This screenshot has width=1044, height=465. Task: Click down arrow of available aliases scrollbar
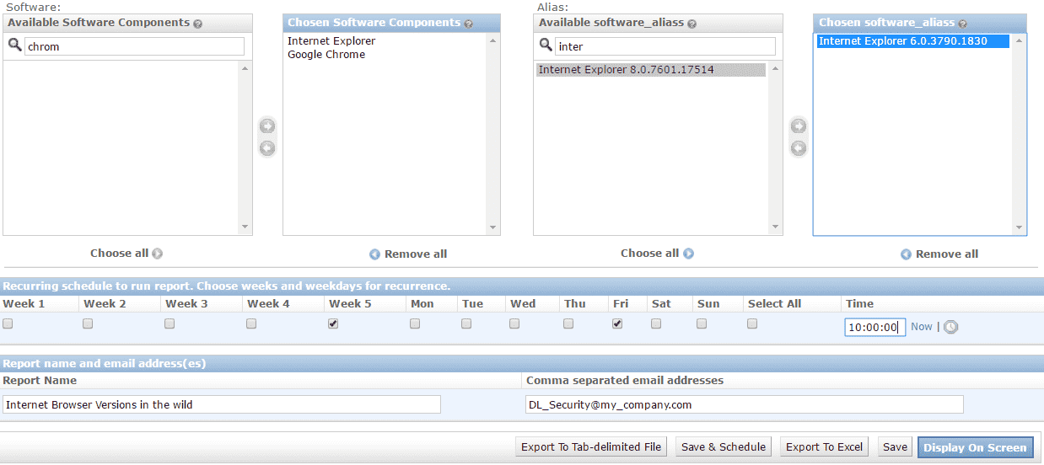pyautogui.click(x=776, y=227)
